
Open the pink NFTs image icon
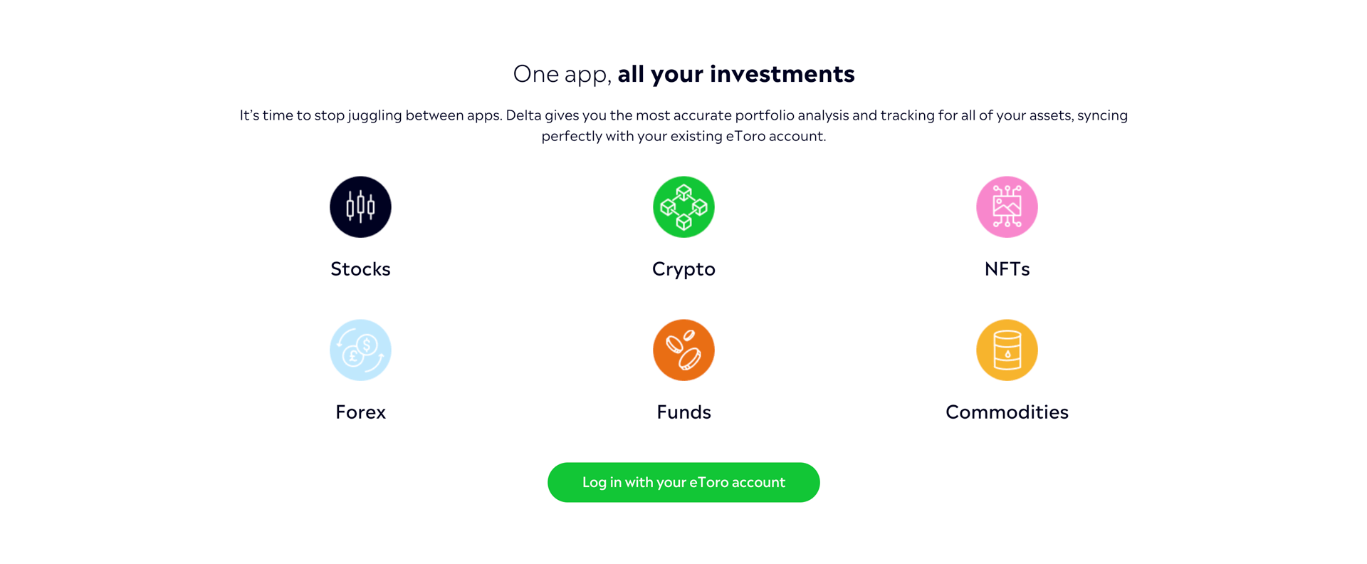[x=1007, y=207]
